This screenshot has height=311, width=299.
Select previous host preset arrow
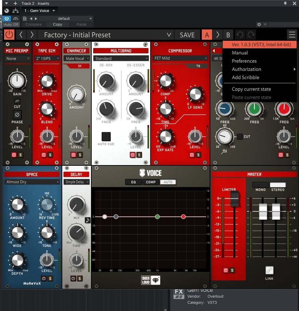point(31,18)
